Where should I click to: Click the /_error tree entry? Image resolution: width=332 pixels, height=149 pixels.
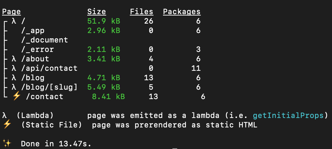click(x=38, y=49)
